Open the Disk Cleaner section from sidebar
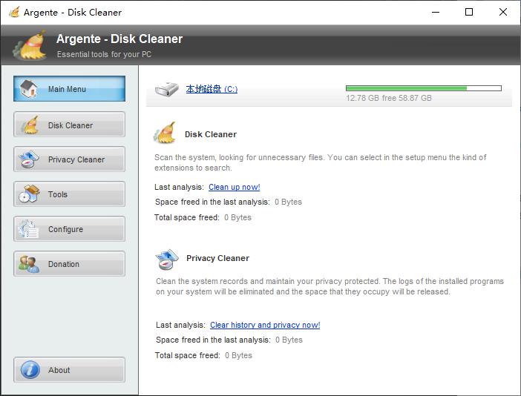This screenshot has width=521, height=396. coord(70,125)
